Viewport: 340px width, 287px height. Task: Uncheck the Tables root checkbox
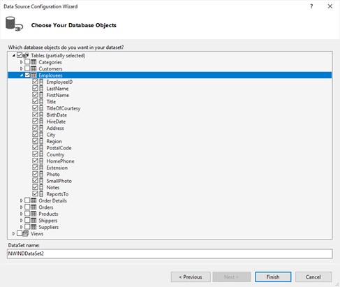[20, 55]
